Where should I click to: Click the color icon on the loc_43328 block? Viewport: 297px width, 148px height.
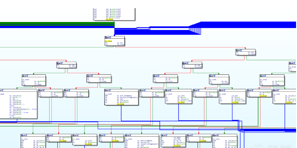pos(261,76)
